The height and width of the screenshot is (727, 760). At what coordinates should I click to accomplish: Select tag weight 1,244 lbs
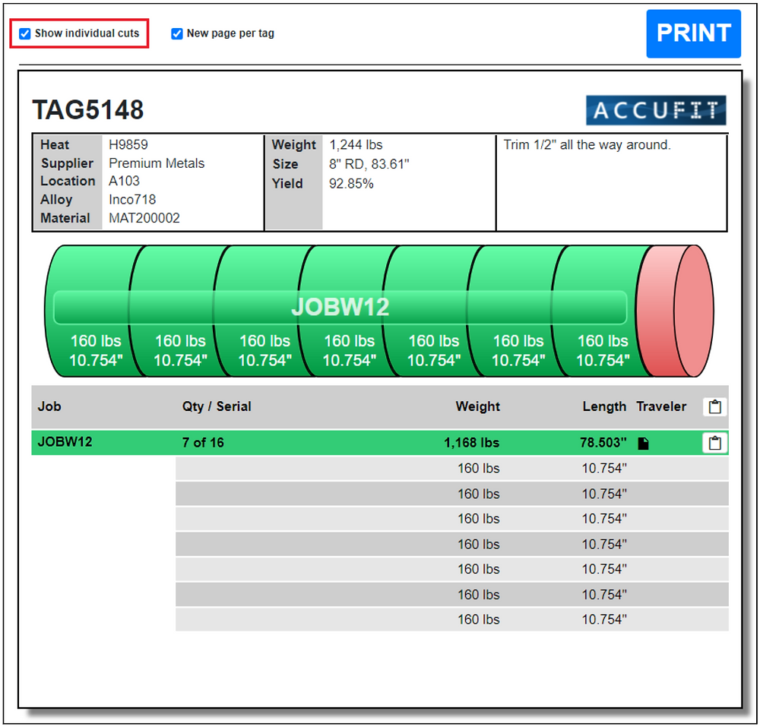tap(356, 145)
